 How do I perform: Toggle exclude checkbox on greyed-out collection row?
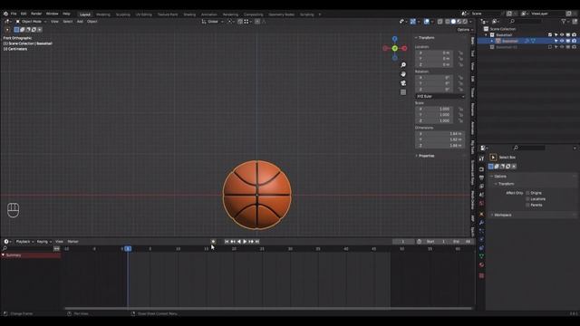(x=550, y=47)
